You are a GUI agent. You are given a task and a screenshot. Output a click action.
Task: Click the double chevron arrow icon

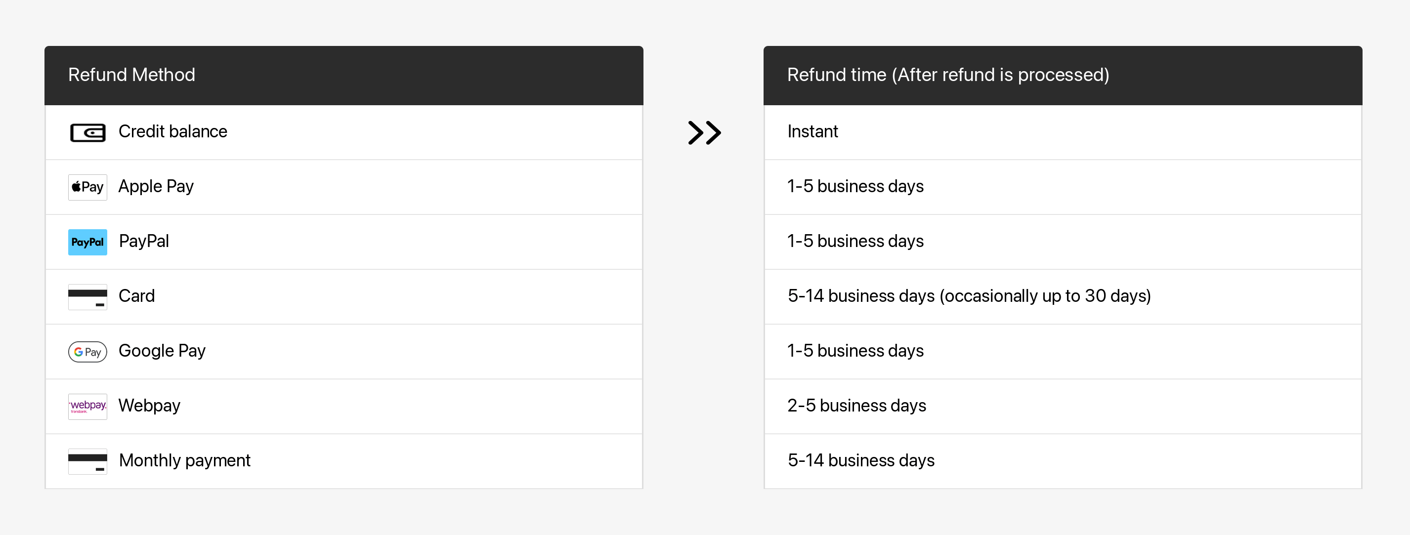(x=704, y=132)
